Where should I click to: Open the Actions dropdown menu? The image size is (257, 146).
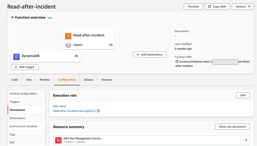click(243, 7)
